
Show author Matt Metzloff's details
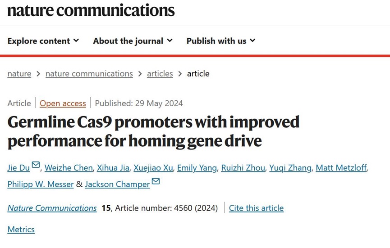341,168
